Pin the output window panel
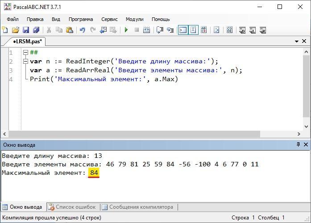This screenshot has width=311, height=223. tap(298, 145)
